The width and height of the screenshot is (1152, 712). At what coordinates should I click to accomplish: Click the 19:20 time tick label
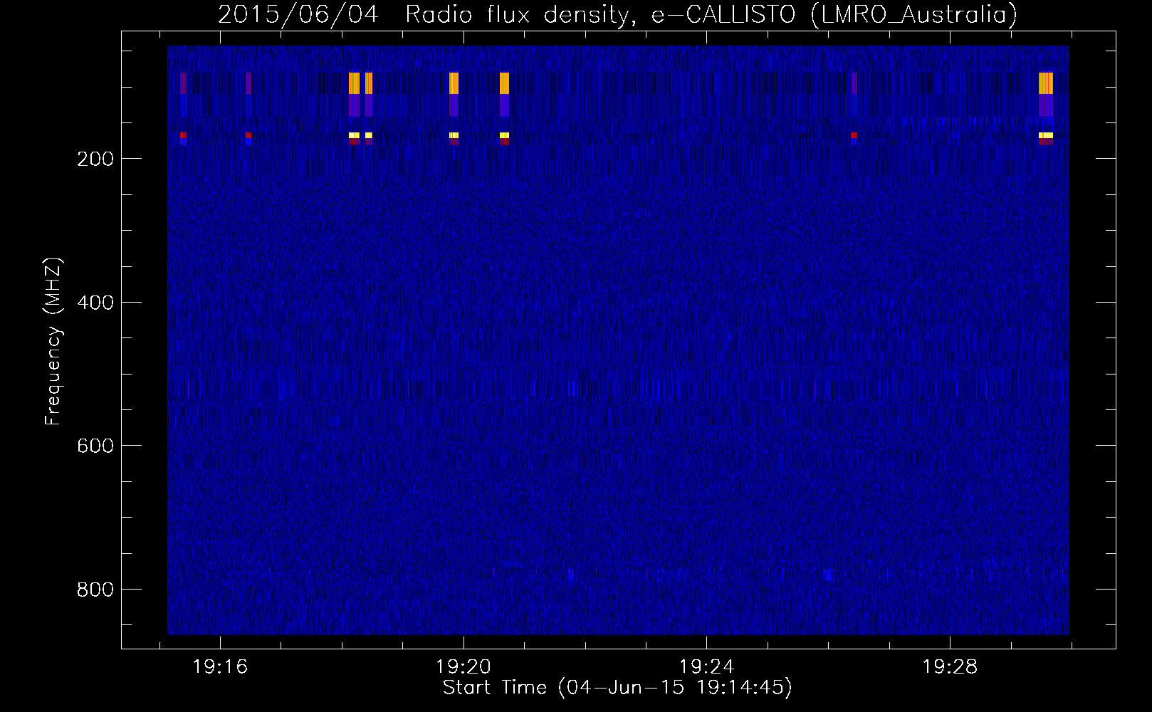(464, 666)
